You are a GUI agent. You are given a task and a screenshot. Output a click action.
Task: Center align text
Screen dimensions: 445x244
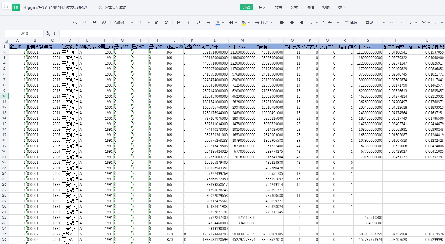[x=292, y=23]
